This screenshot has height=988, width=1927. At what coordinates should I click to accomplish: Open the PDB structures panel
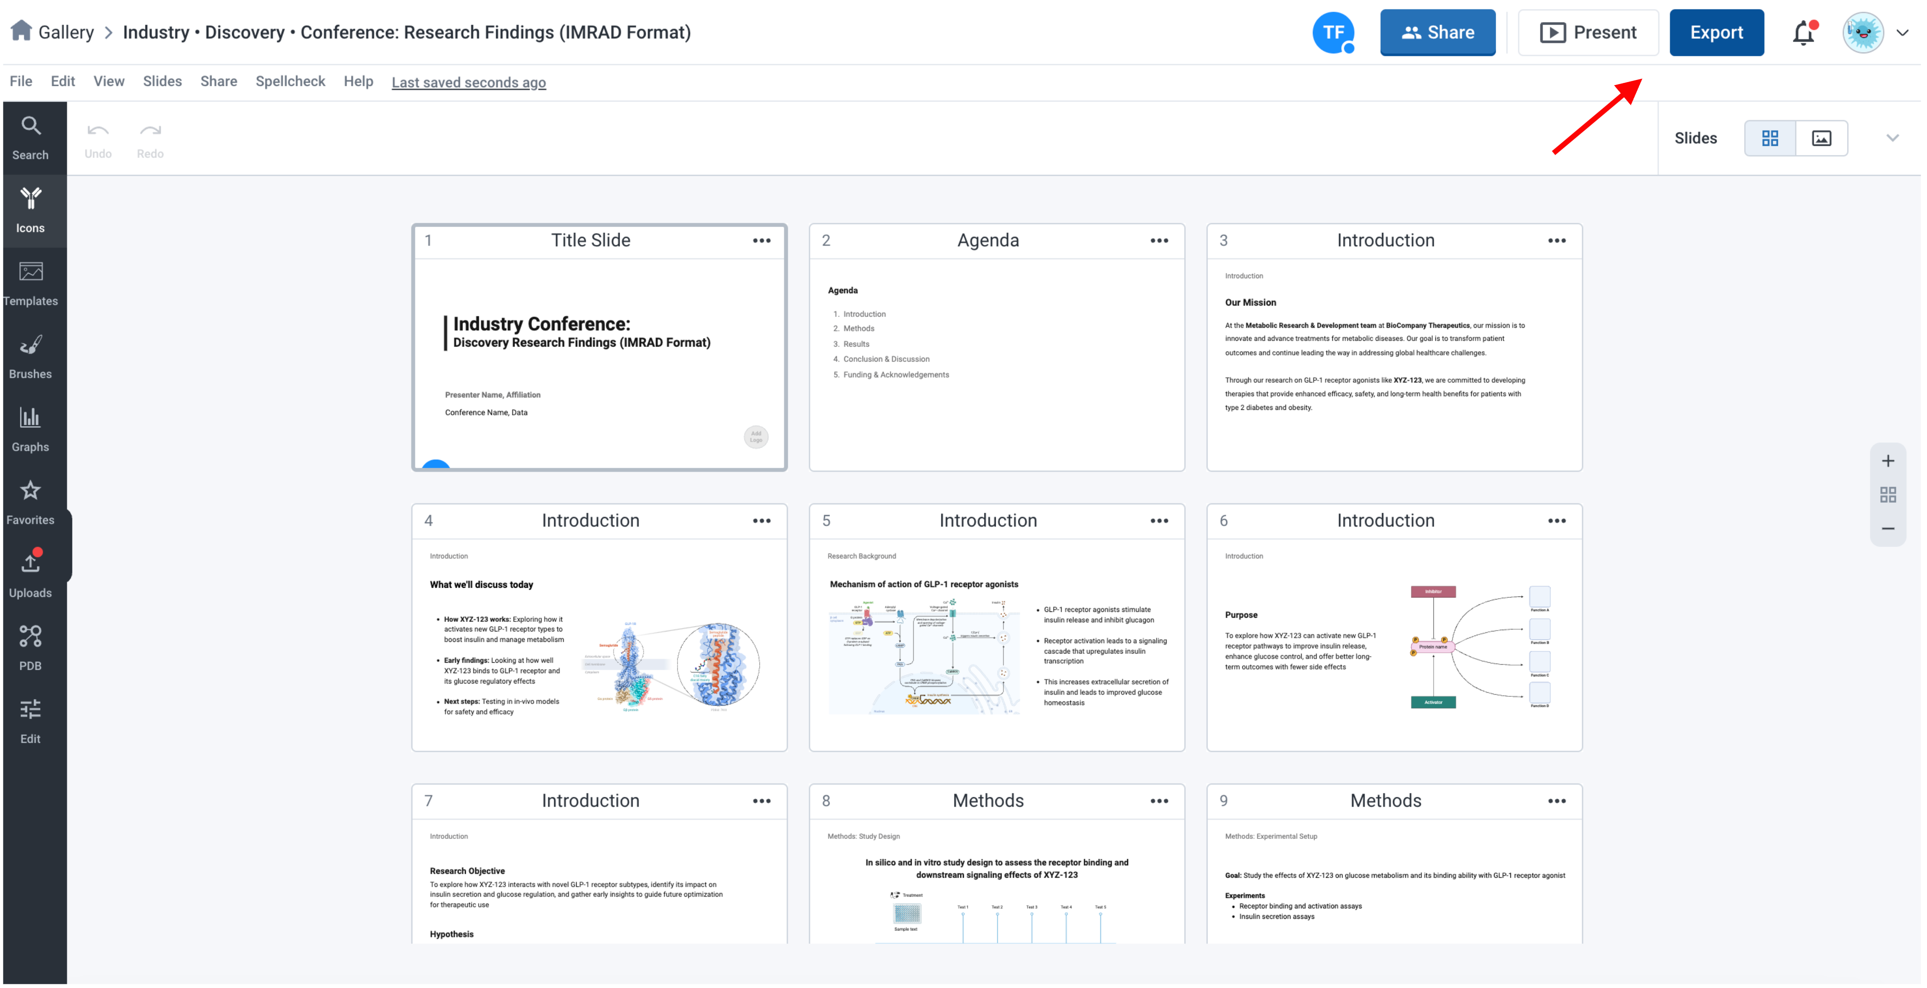pyautogui.click(x=31, y=649)
